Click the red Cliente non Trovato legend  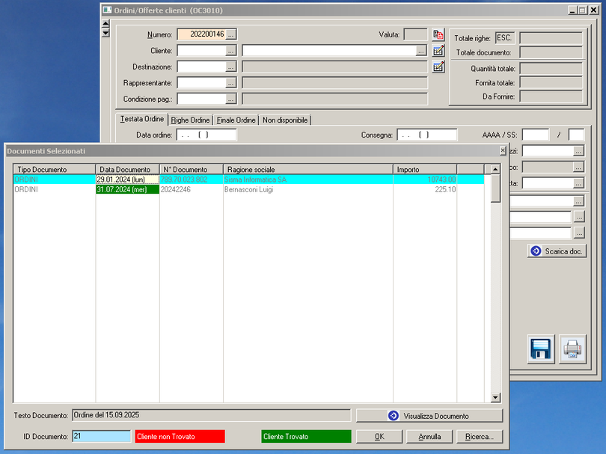(180, 436)
